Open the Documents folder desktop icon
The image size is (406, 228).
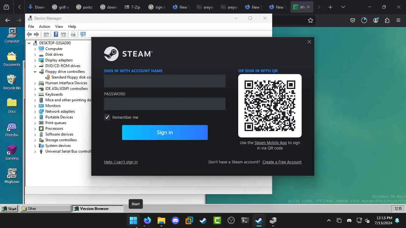click(12, 59)
